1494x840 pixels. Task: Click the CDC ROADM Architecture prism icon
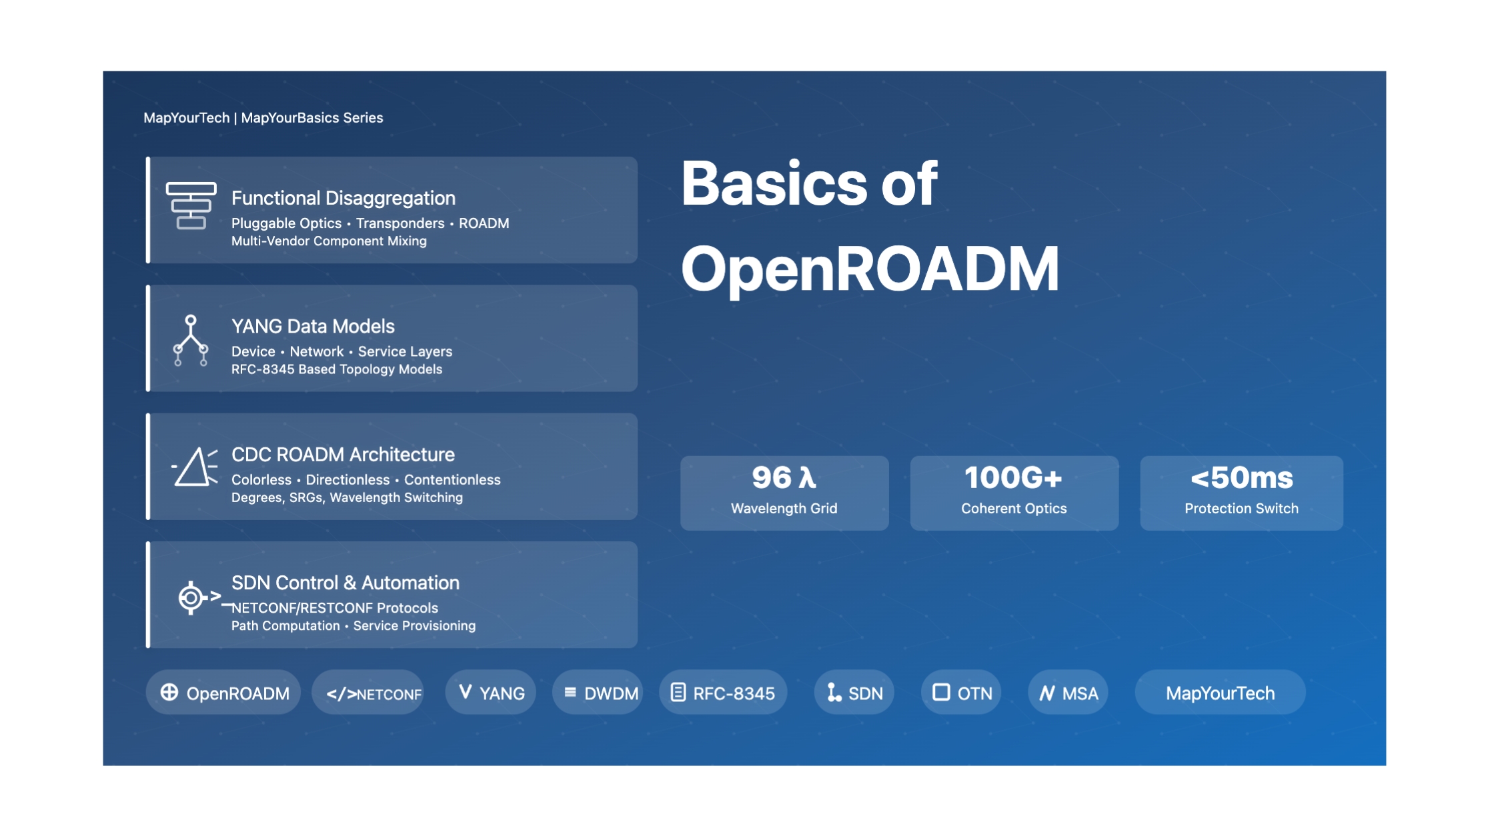click(194, 467)
